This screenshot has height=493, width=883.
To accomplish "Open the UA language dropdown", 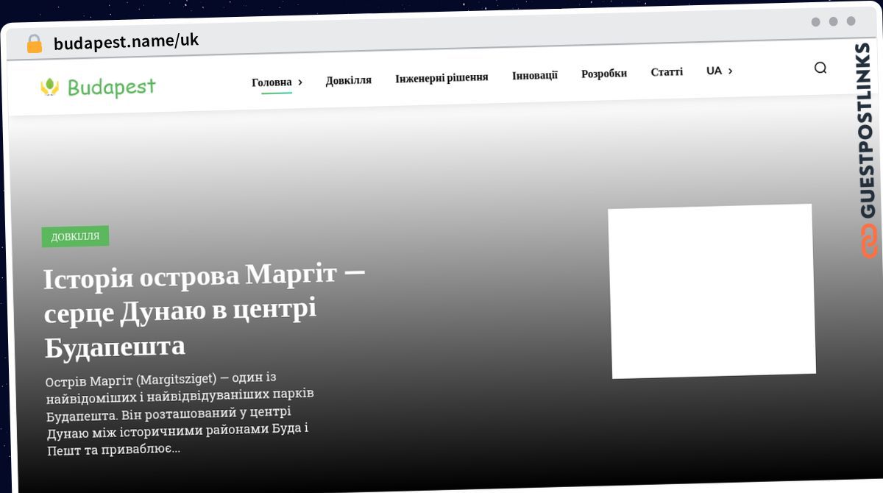I will click(719, 71).
